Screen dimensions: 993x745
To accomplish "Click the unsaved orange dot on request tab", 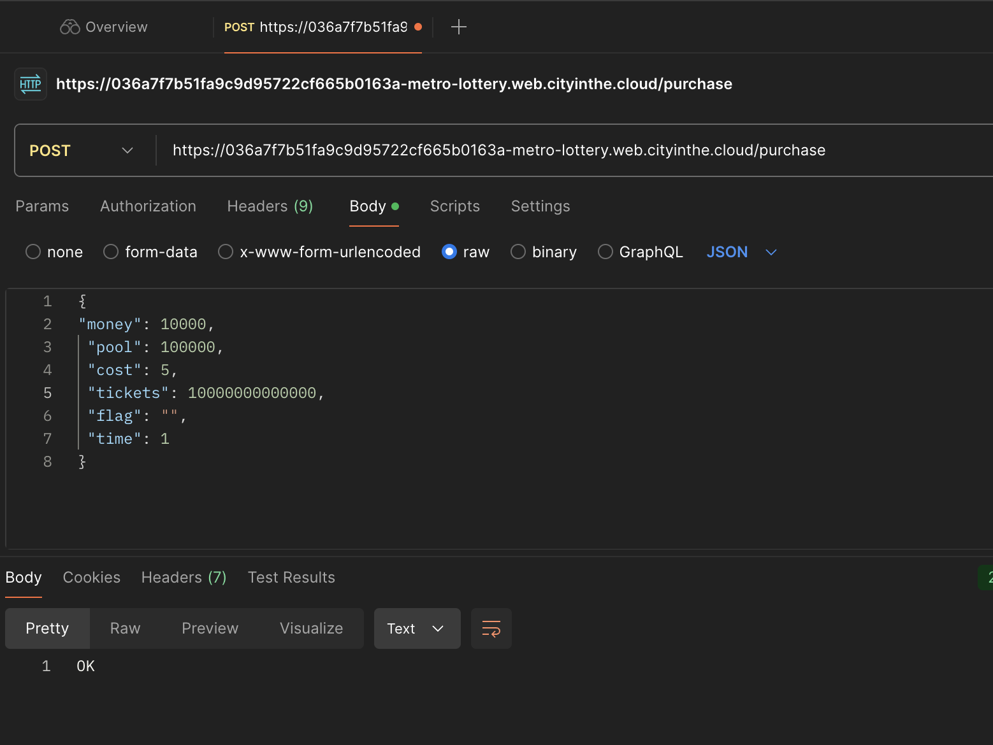I will [x=418, y=27].
